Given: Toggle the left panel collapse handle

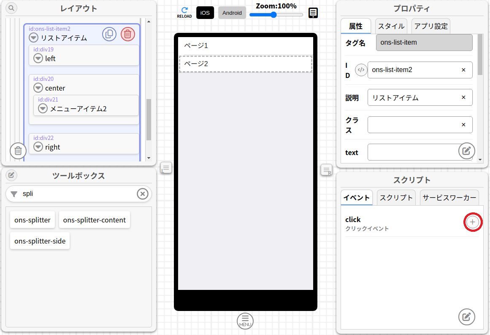Looking at the screenshot, I should pyautogui.click(x=166, y=169).
